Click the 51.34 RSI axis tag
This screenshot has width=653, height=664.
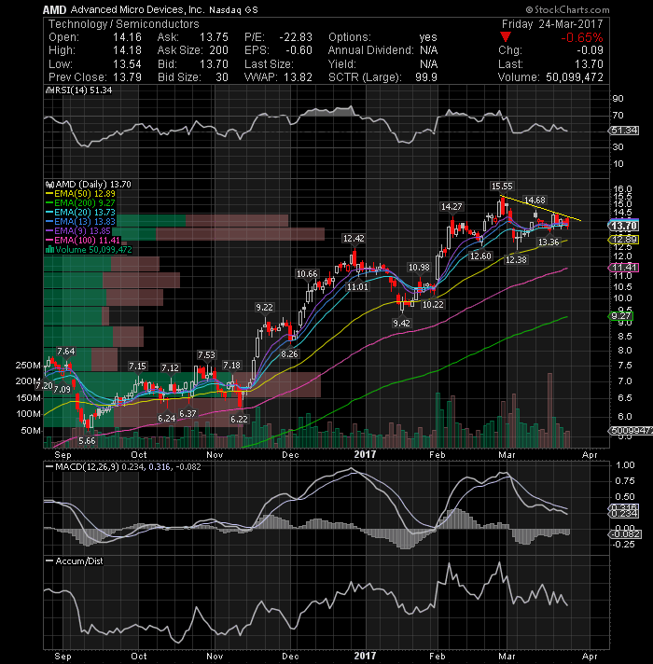(624, 131)
